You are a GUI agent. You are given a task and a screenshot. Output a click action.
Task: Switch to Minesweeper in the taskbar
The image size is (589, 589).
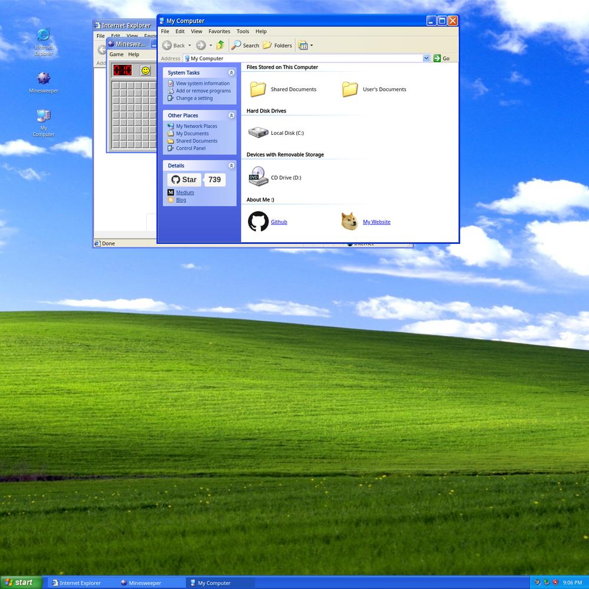[150, 583]
